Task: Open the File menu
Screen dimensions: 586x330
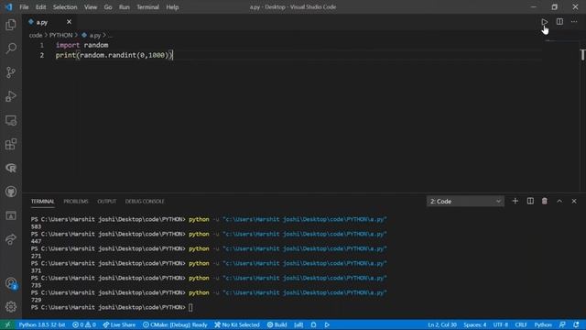Action: click(24, 7)
